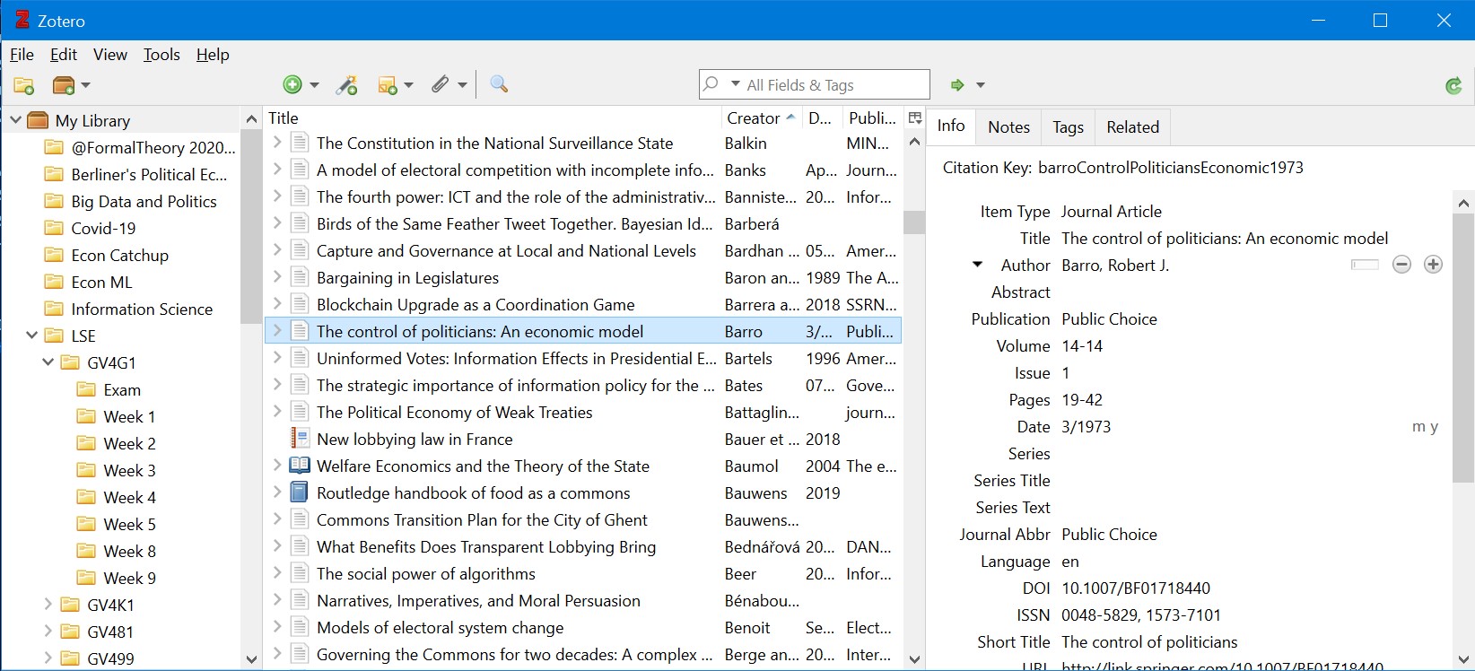Click the Big Data and Politics folder
This screenshot has height=671, width=1475.
pos(144,202)
